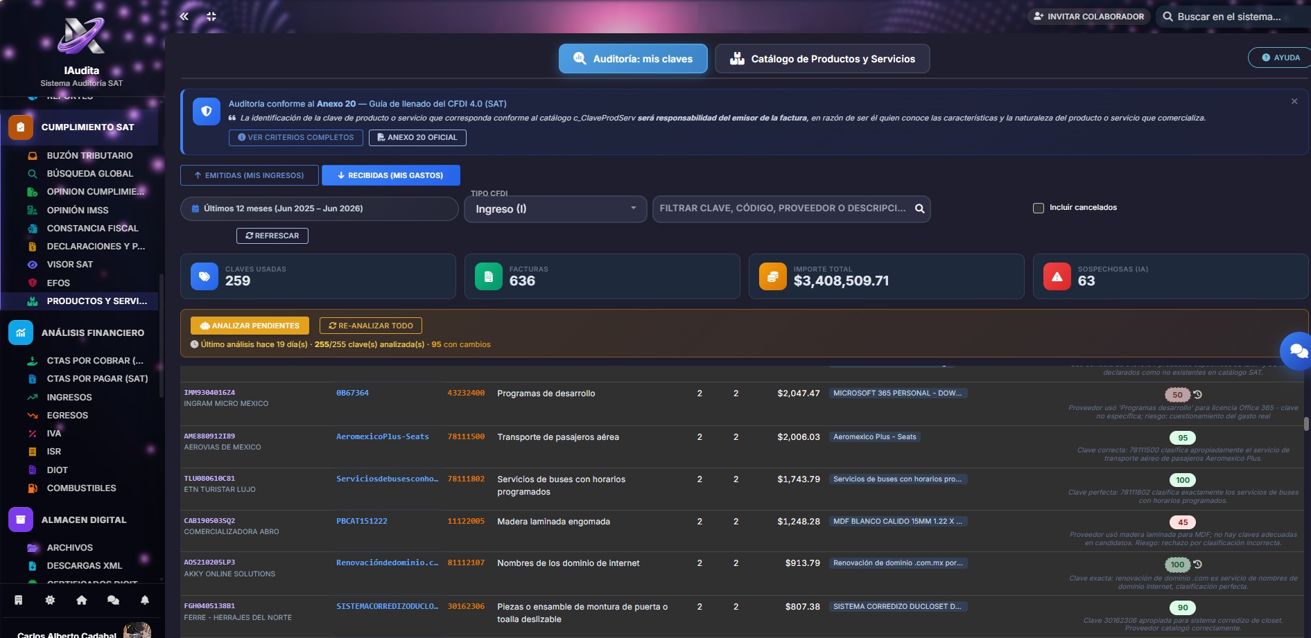The image size is (1311, 638).
Task: Open Ayuda help button
Action: pyautogui.click(x=1280, y=57)
